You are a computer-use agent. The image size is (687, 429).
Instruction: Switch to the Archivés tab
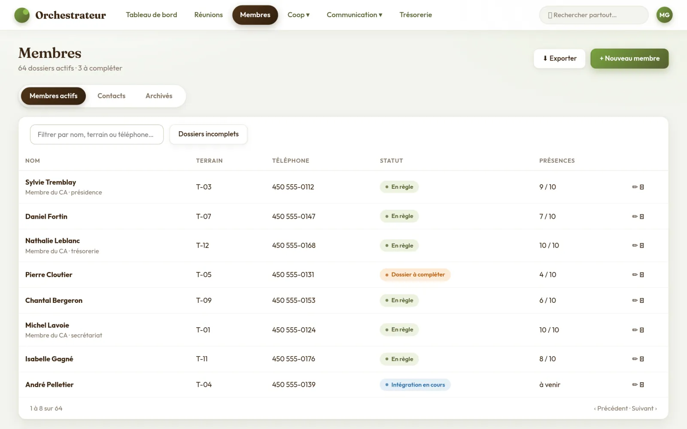pos(159,96)
